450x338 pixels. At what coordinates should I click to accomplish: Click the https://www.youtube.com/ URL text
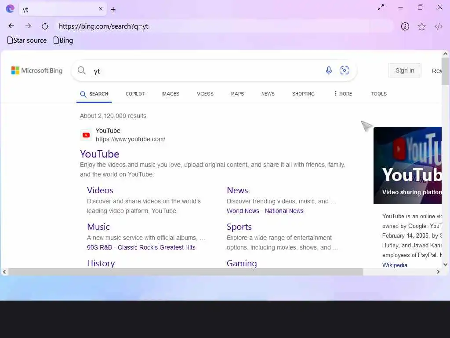tap(131, 140)
